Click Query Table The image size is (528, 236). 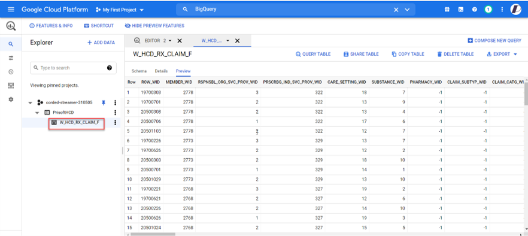click(313, 54)
